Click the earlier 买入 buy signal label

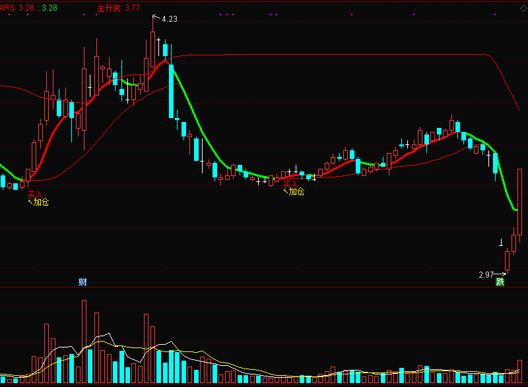click(x=35, y=194)
